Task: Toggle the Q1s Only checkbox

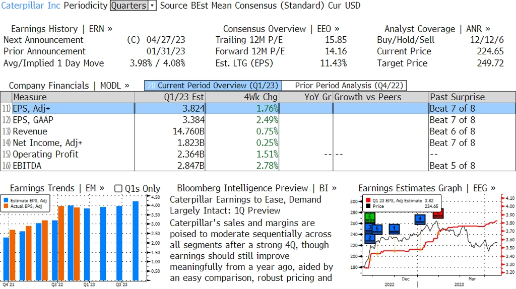Action: [118, 188]
